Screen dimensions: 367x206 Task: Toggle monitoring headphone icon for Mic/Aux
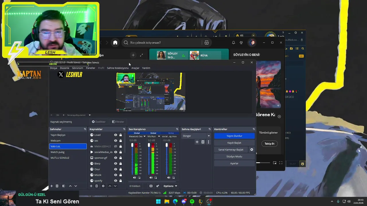[156, 178]
